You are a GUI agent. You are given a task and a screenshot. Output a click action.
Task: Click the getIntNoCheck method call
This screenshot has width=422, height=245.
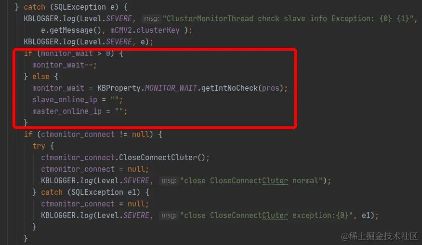pos(229,88)
